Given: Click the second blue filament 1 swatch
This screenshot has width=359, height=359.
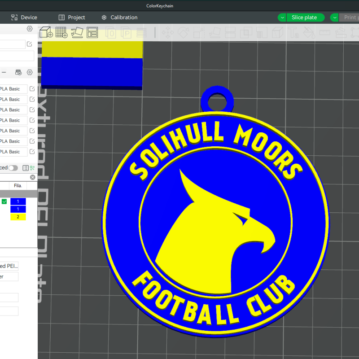Looking at the screenshot, I should pyautogui.click(x=18, y=209).
